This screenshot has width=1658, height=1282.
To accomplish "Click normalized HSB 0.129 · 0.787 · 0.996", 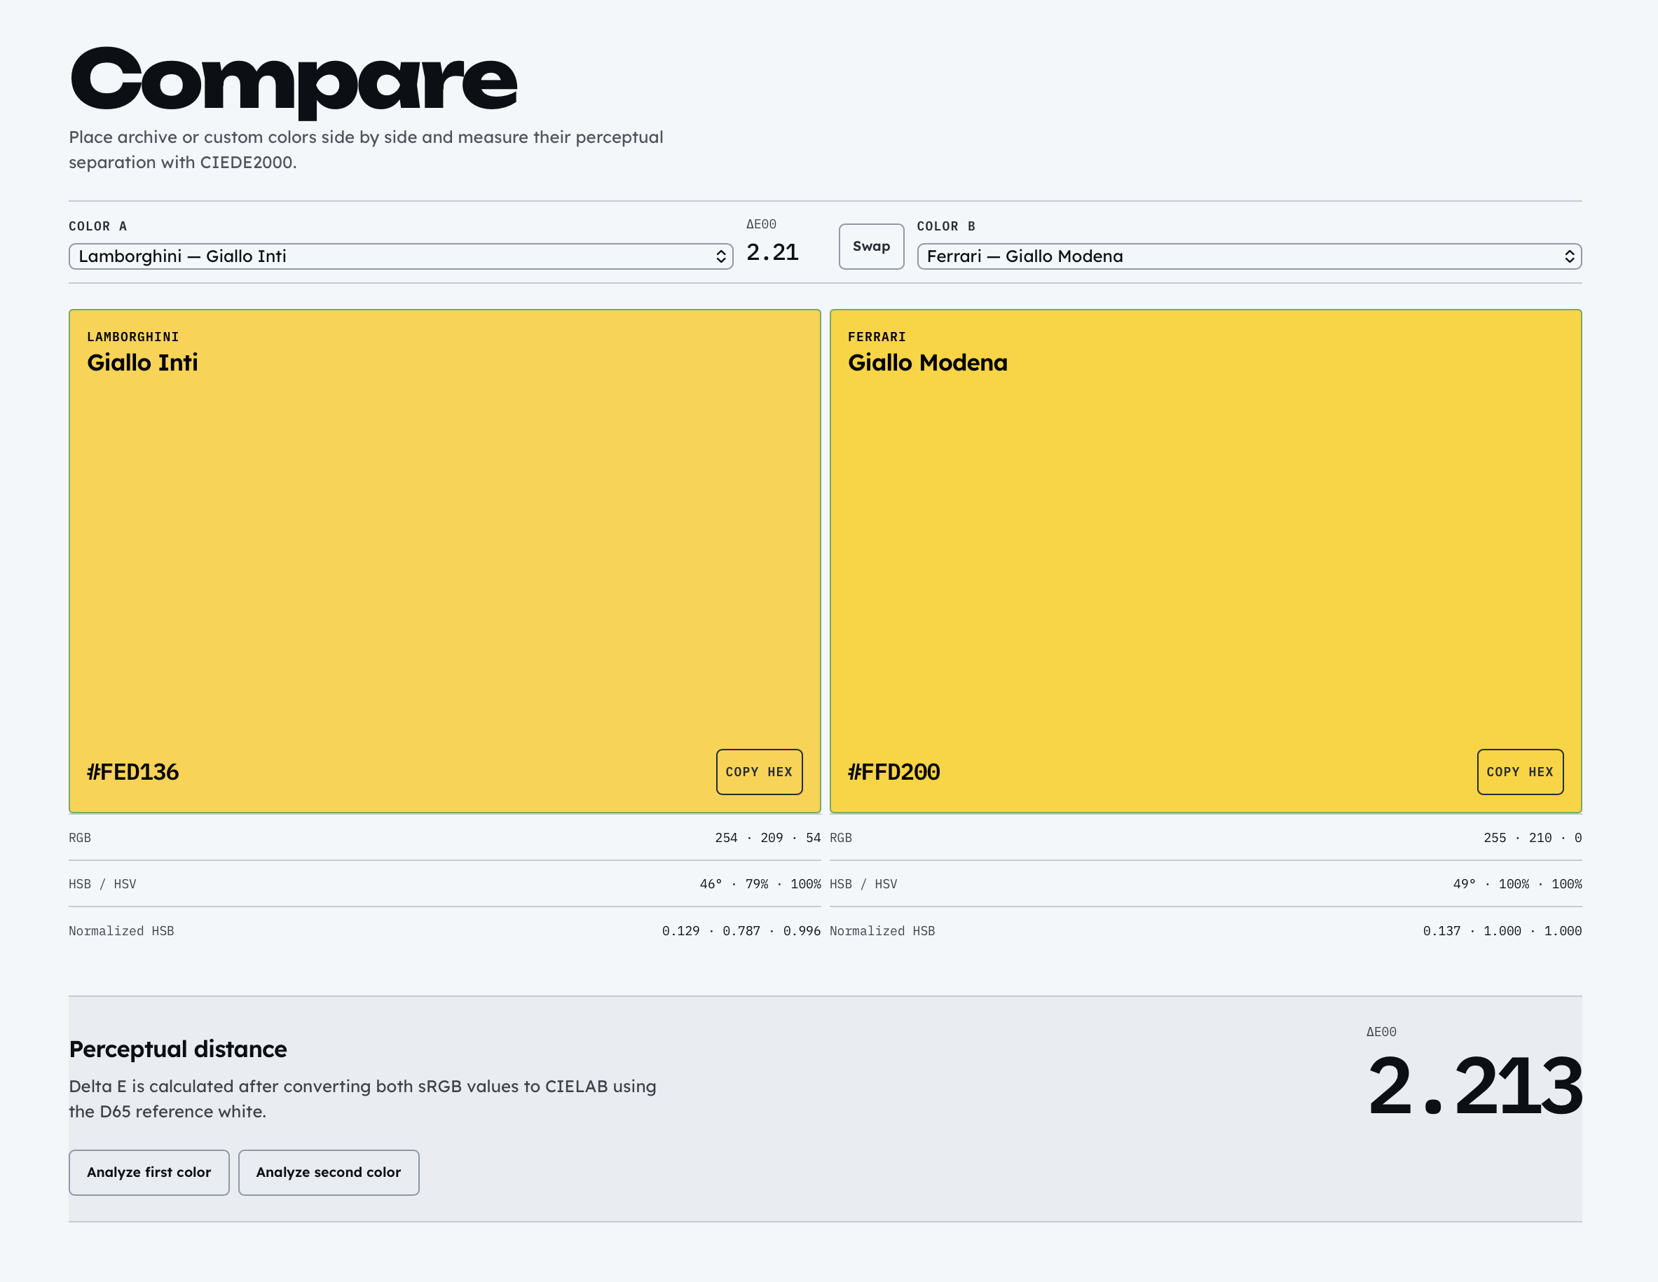I will tap(741, 931).
